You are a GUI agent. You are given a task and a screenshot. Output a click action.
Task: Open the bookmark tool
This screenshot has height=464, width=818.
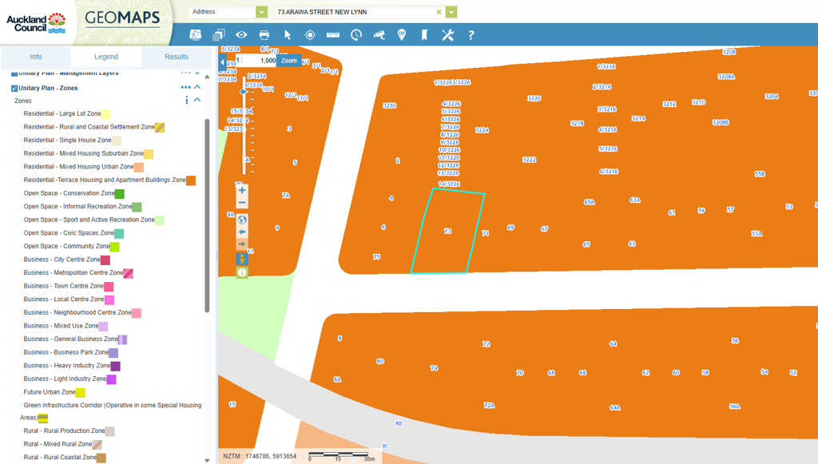(x=424, y=35)
